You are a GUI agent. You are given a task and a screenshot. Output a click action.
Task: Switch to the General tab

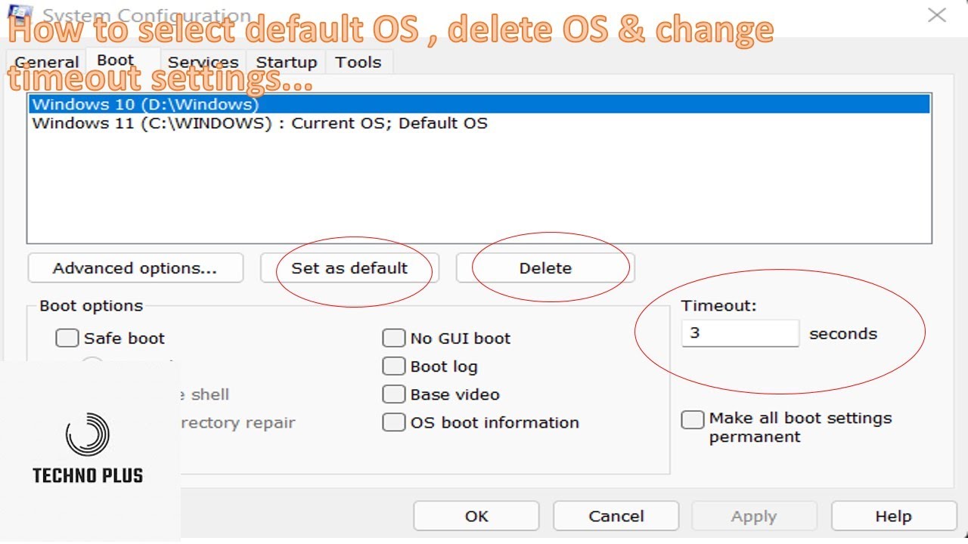pyautogui.click(x=46, y=62)
